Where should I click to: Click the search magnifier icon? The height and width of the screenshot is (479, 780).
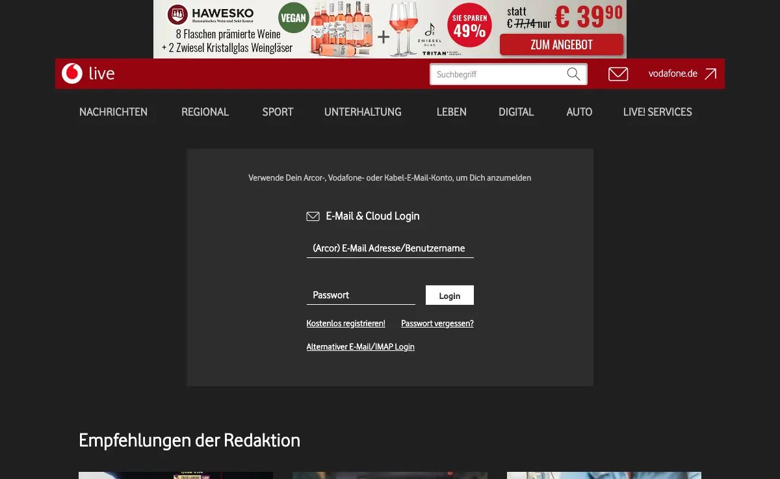[x=573, y=74]
